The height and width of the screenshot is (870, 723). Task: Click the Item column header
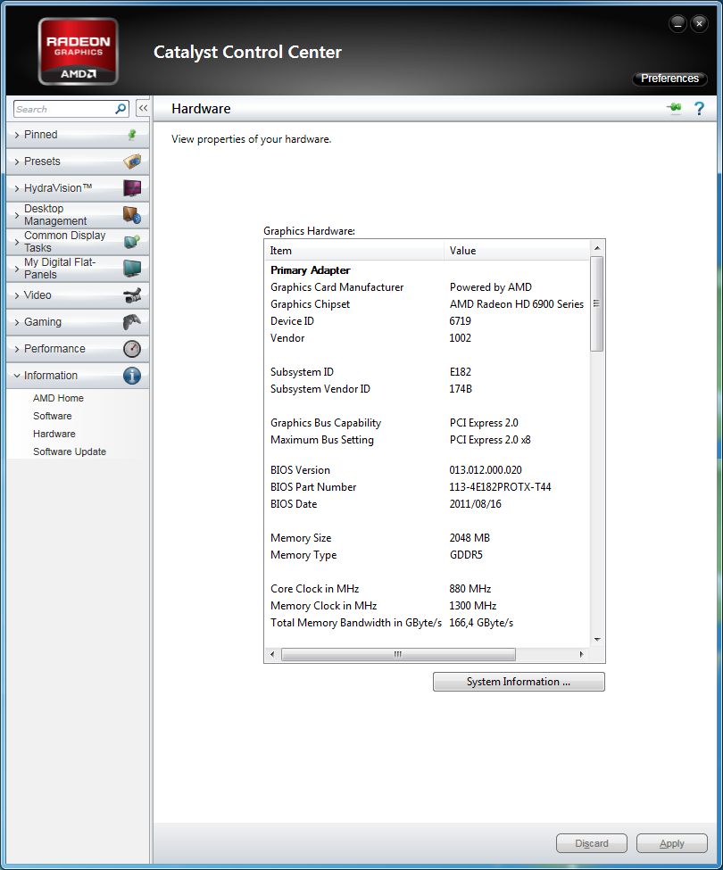click(354, 251)
